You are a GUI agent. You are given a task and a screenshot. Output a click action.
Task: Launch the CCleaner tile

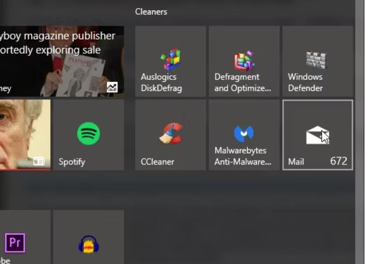pos(170,135)
